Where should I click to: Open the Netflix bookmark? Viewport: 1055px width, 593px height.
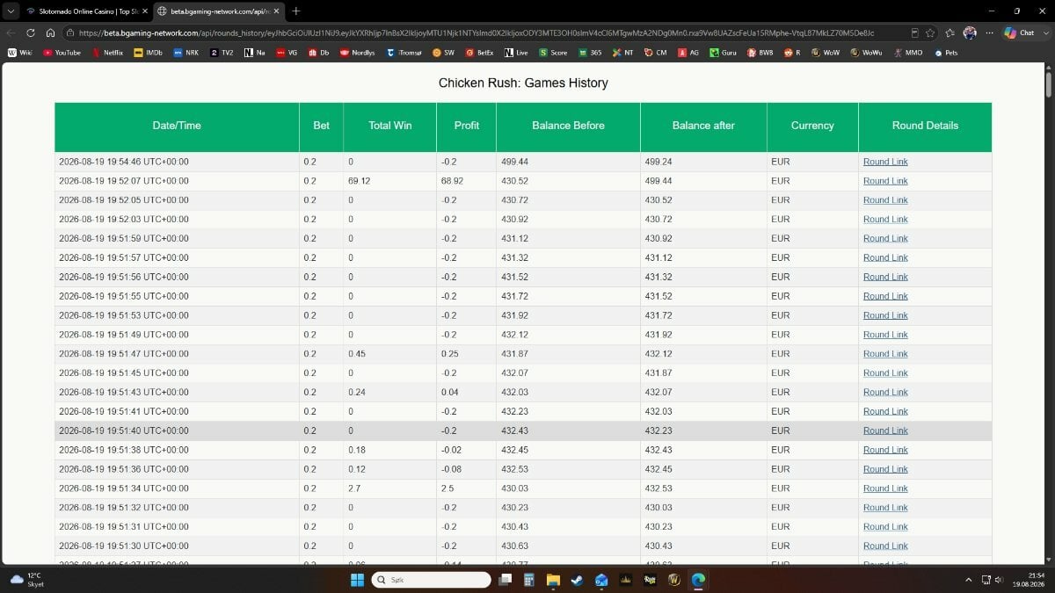(x=107, y=53)
